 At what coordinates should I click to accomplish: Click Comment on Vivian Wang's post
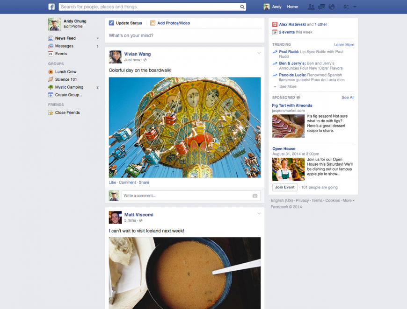pyautogui.click(x=127, y=183)
